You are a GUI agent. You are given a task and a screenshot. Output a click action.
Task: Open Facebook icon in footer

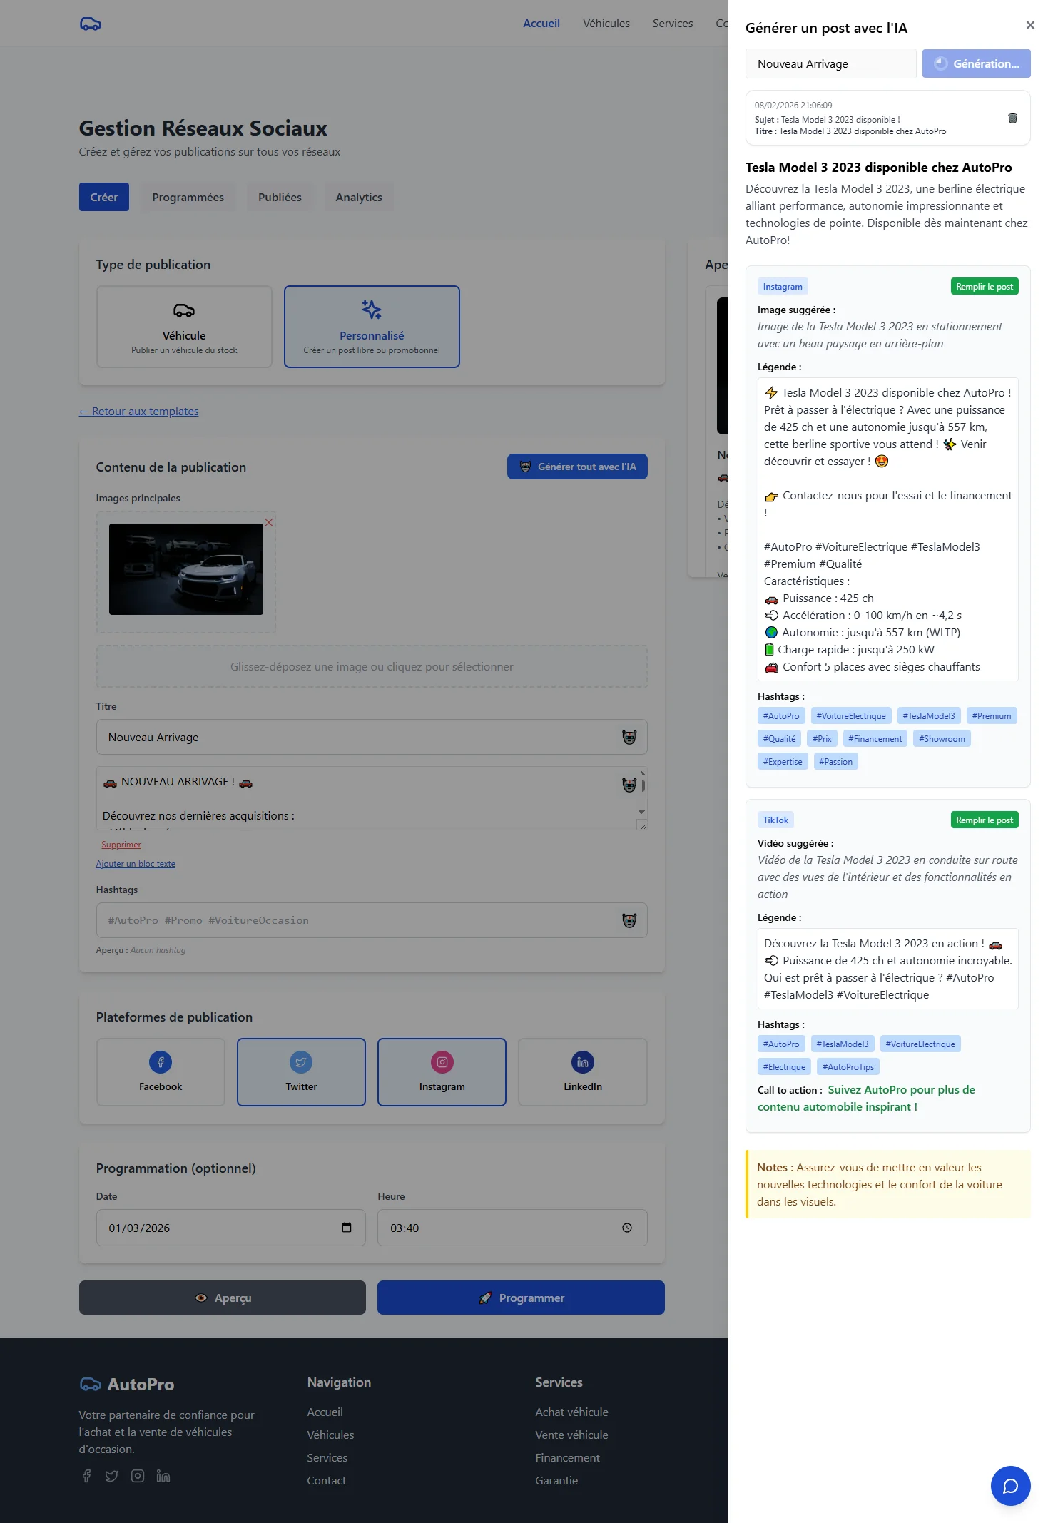pyautogui.click(x=86, y=1476)
